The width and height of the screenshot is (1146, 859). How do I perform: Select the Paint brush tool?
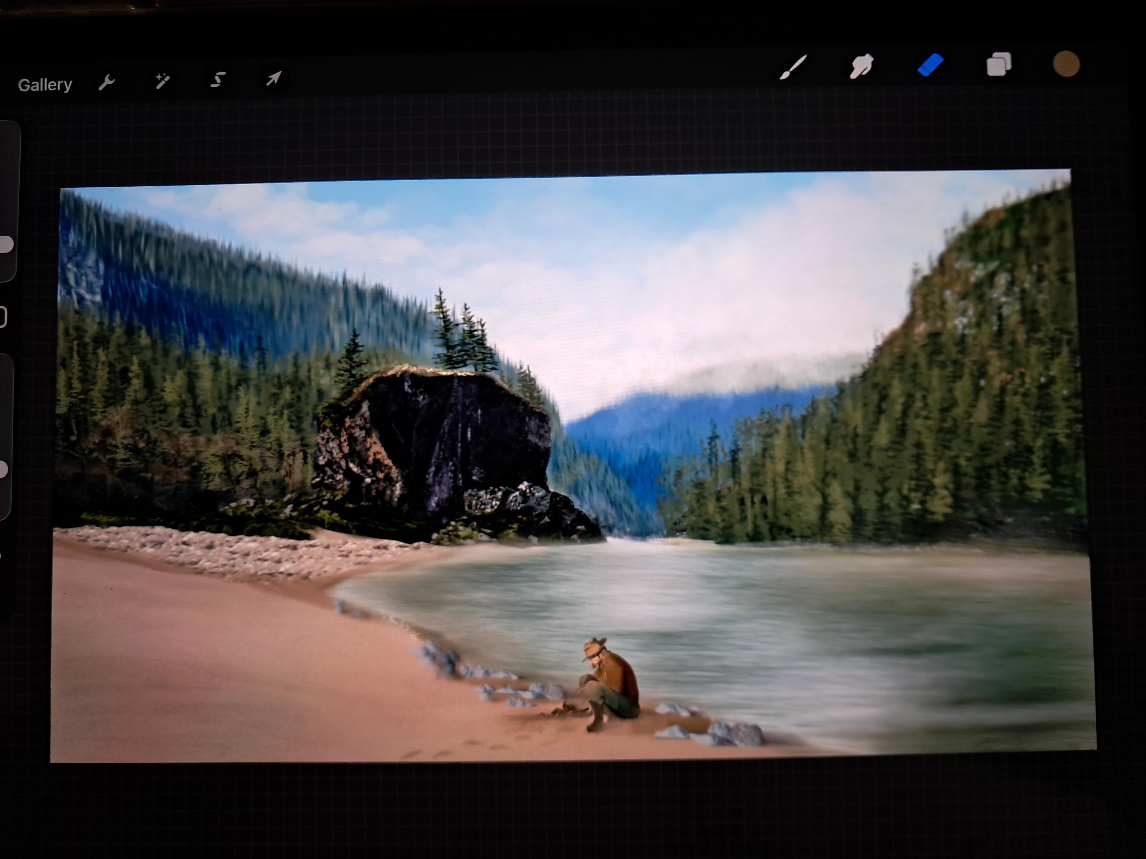click(x=793, y=67)
